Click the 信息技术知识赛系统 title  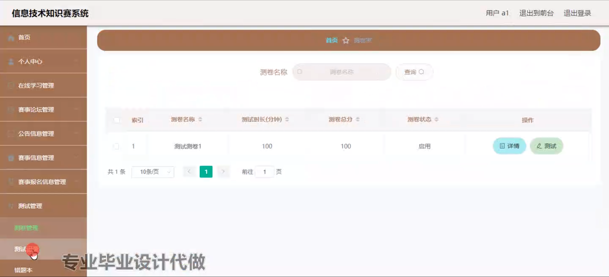pos(50,13)
